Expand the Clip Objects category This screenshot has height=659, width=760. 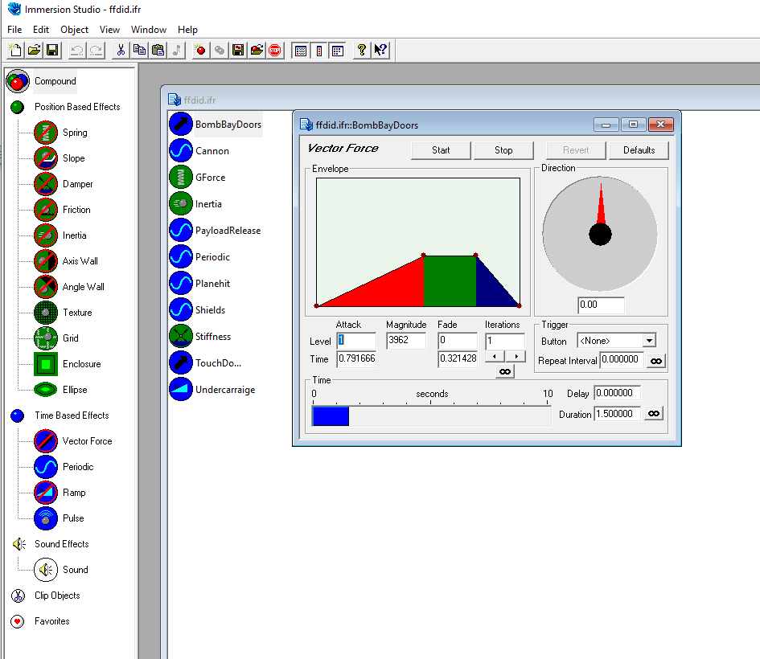[x=18, y=596]
